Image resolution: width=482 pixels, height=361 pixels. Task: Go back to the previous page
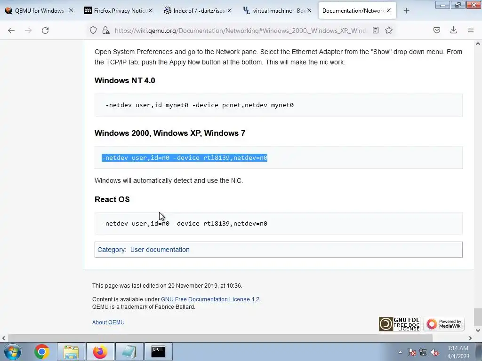pos(11,31)
